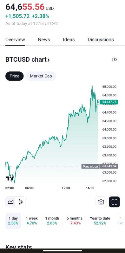Switch to candlestick chart style
The image size is (125, 253).
[x=21, y=202]
